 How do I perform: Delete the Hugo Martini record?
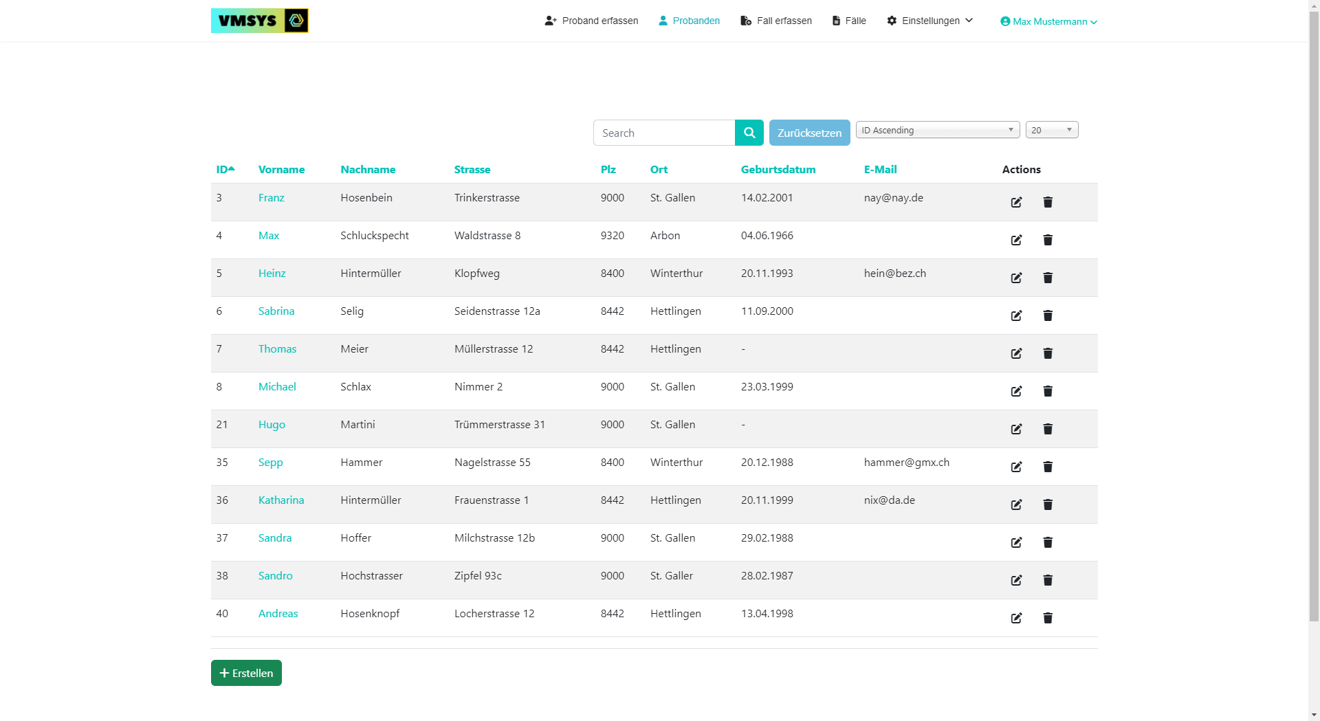[x=1048, y=429]
